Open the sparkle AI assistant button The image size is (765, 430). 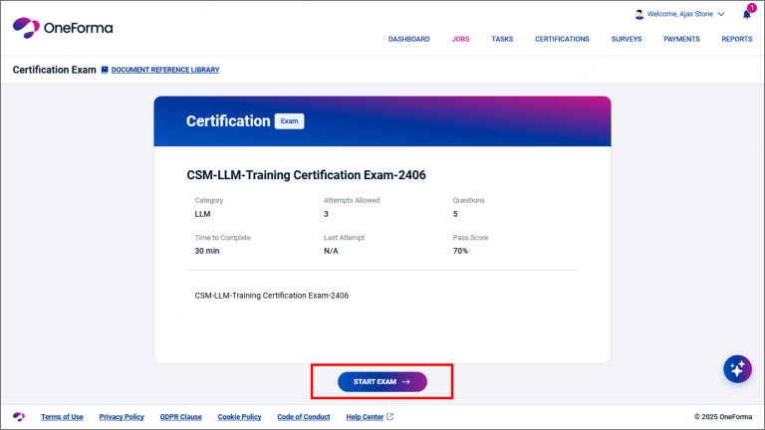tap(737, 369)
